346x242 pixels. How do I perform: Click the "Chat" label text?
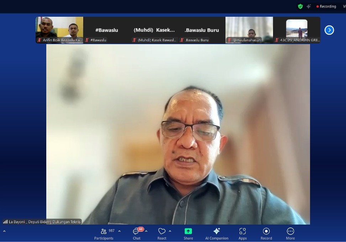coord(137,238)
